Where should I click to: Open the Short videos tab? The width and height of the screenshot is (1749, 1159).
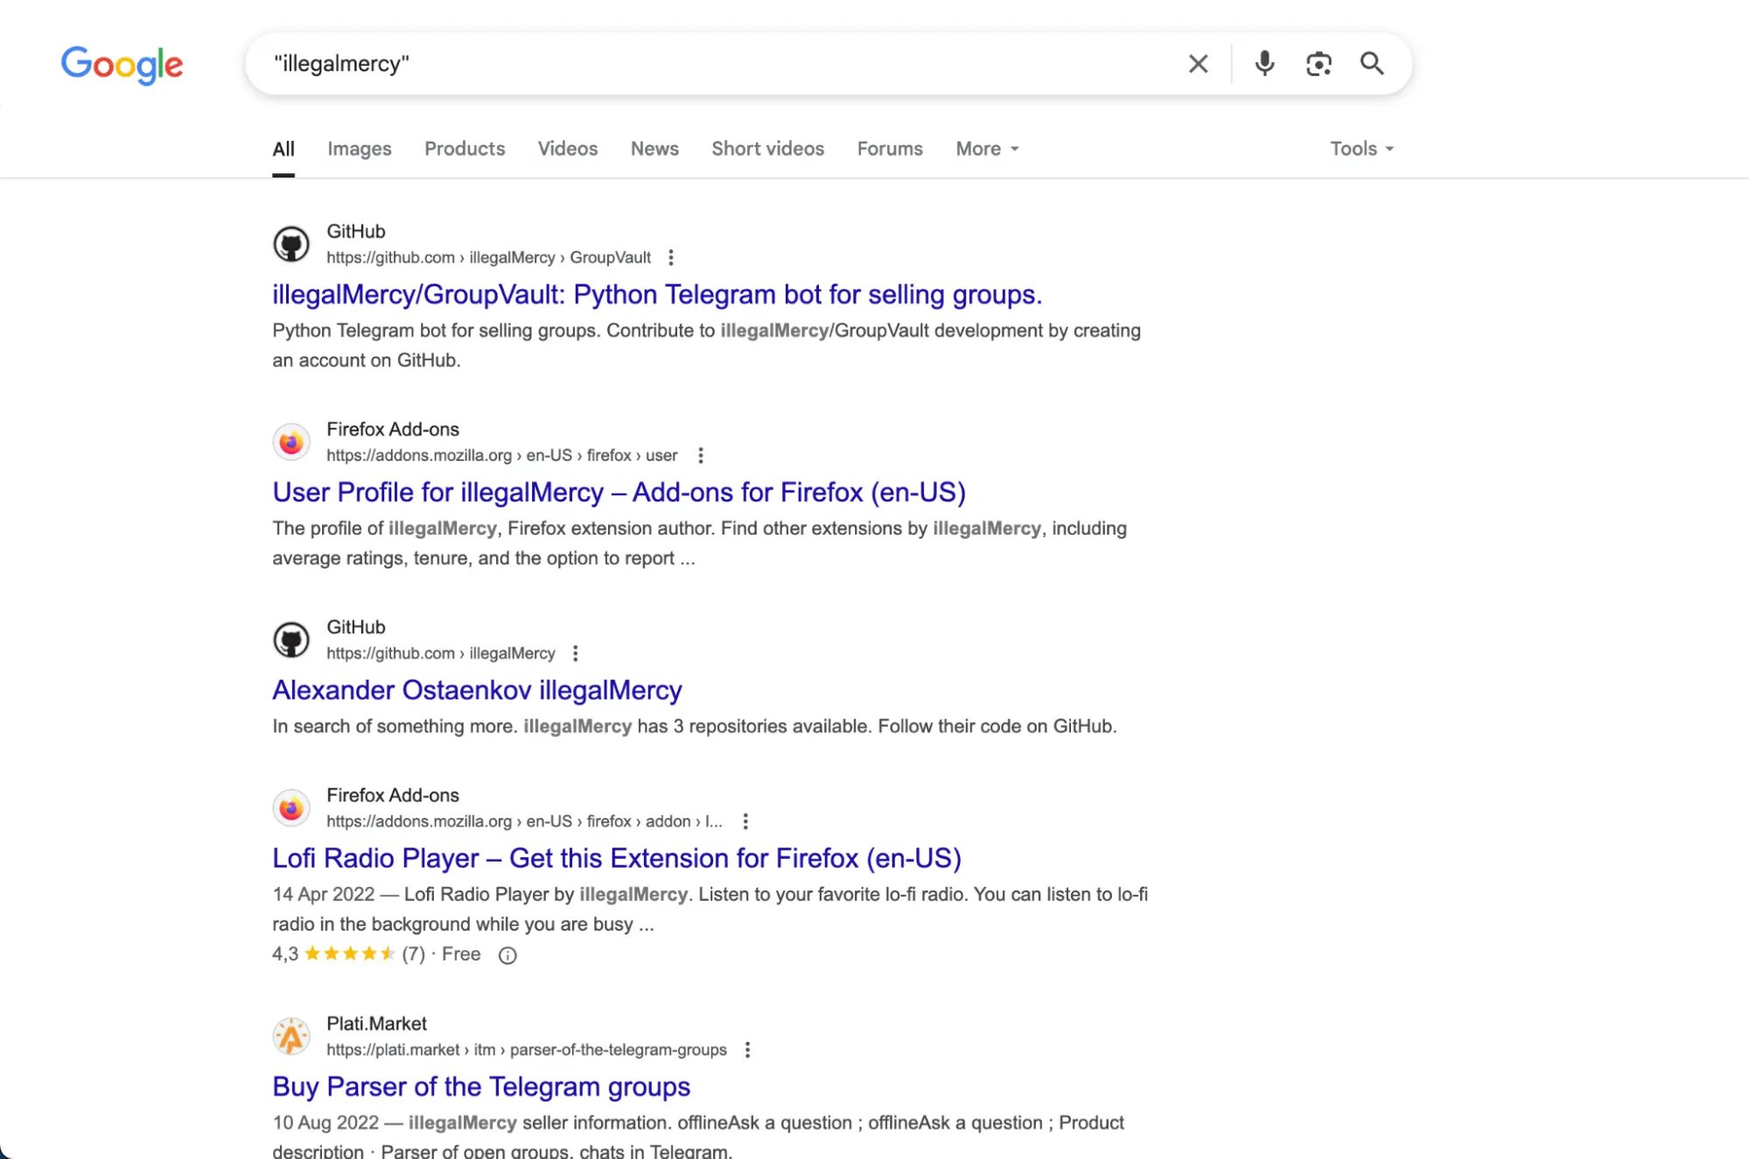pyautogui.click(x=767, y=149)
